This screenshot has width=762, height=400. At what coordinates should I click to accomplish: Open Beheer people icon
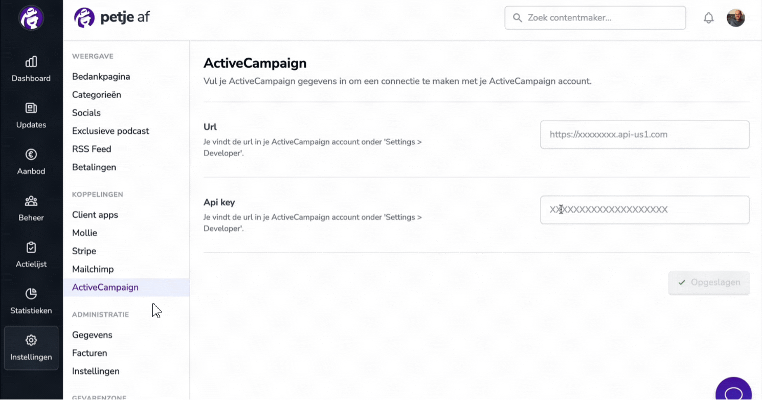pyautogui.click(x=31, y=201)
